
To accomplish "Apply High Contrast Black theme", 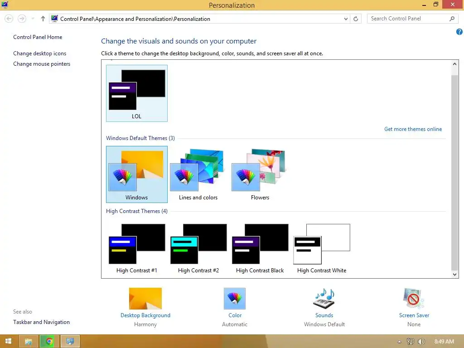I will click(x=260, y=249).
